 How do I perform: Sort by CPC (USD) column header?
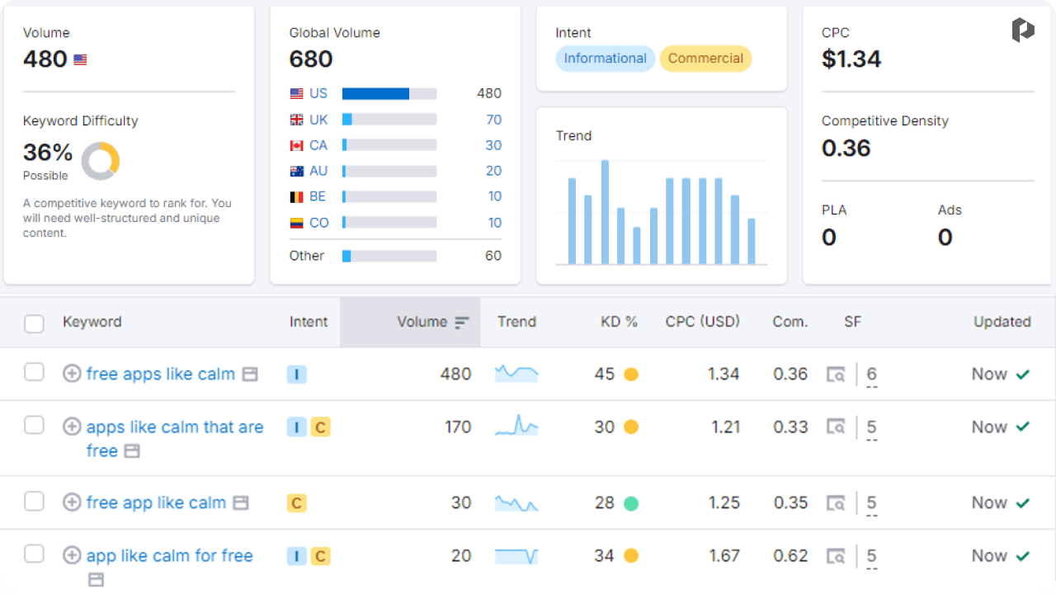[x=703, y=322]
